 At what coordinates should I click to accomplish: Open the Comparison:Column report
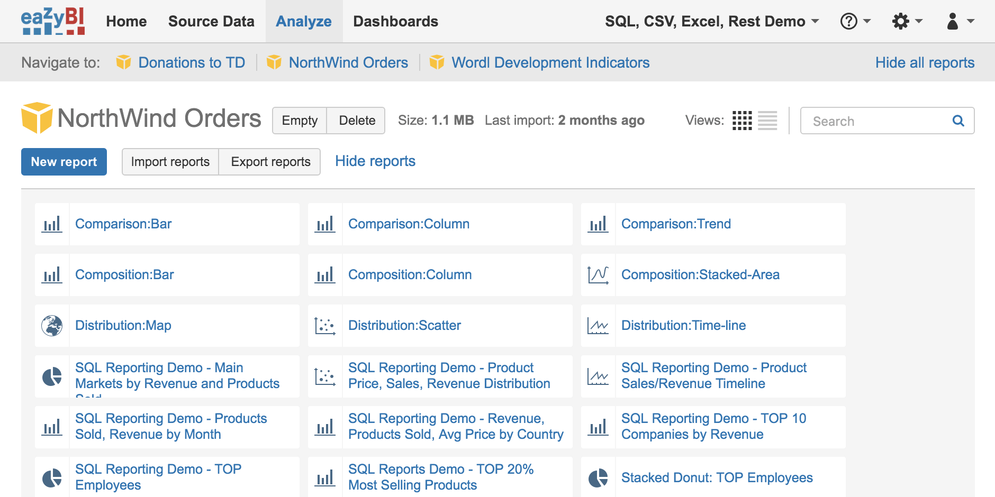[x=409, y=224]
